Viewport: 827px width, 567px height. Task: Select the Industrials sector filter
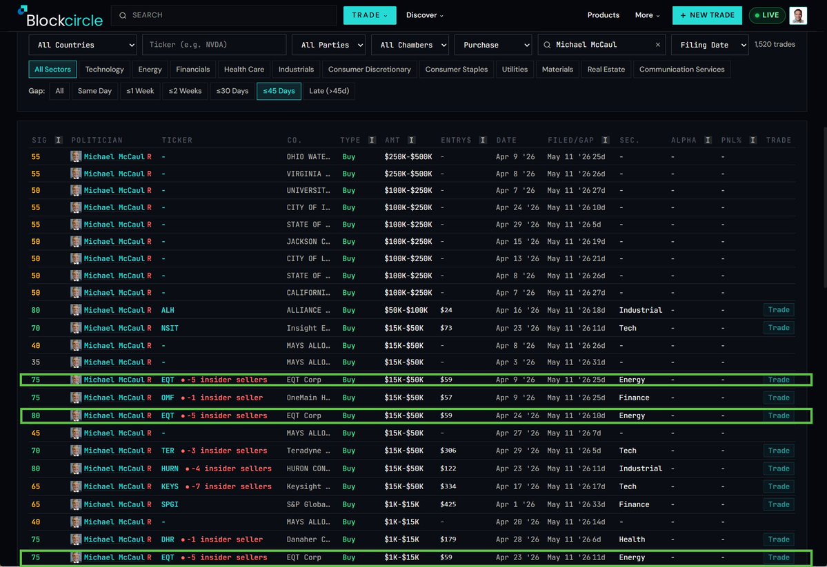296,70
